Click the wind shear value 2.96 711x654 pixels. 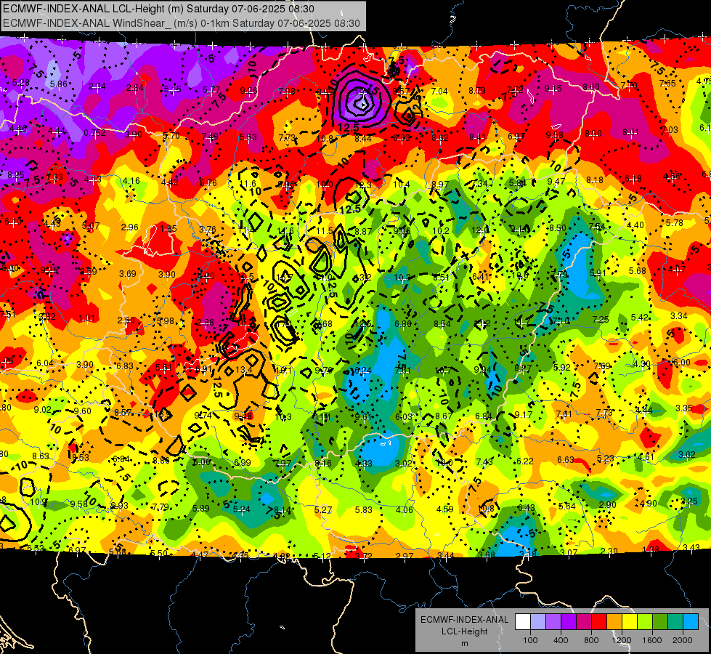130,227
